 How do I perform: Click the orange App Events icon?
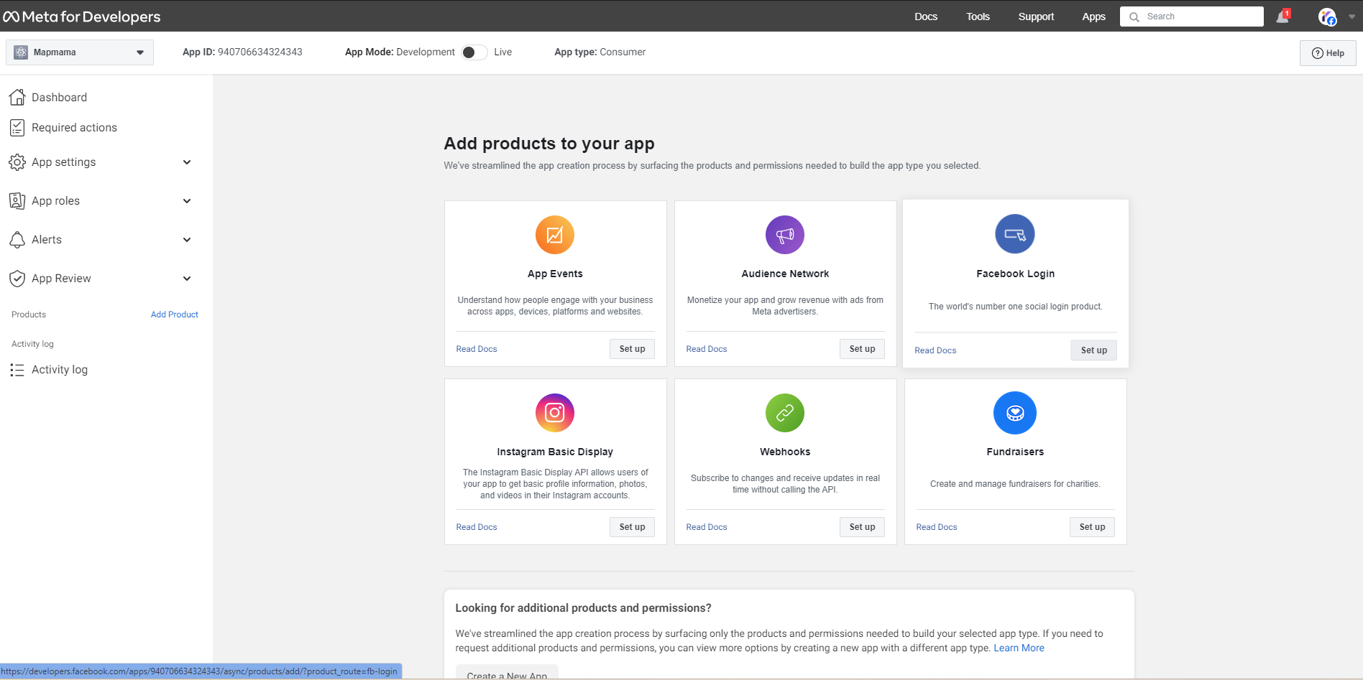click(x=555, y=235)
